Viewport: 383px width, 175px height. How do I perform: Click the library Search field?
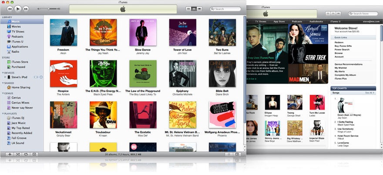(225, 9)
